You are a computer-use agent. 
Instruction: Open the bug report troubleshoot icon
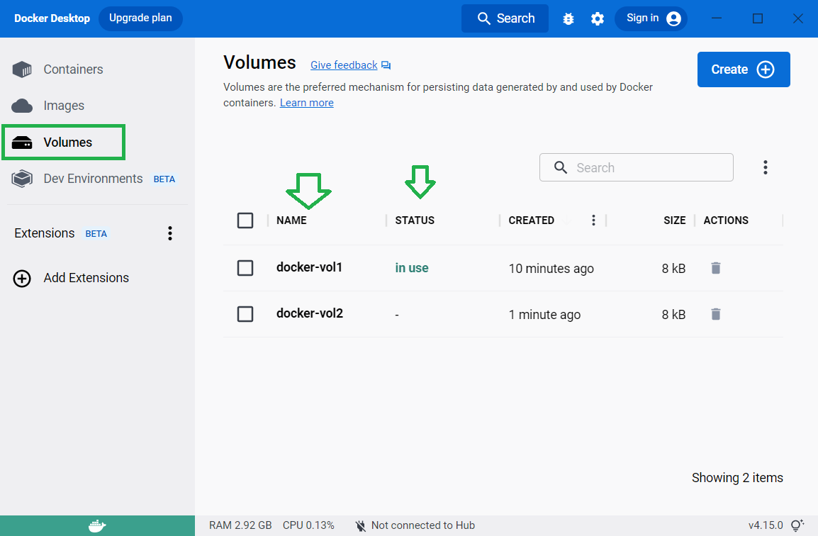click(568, 19)
